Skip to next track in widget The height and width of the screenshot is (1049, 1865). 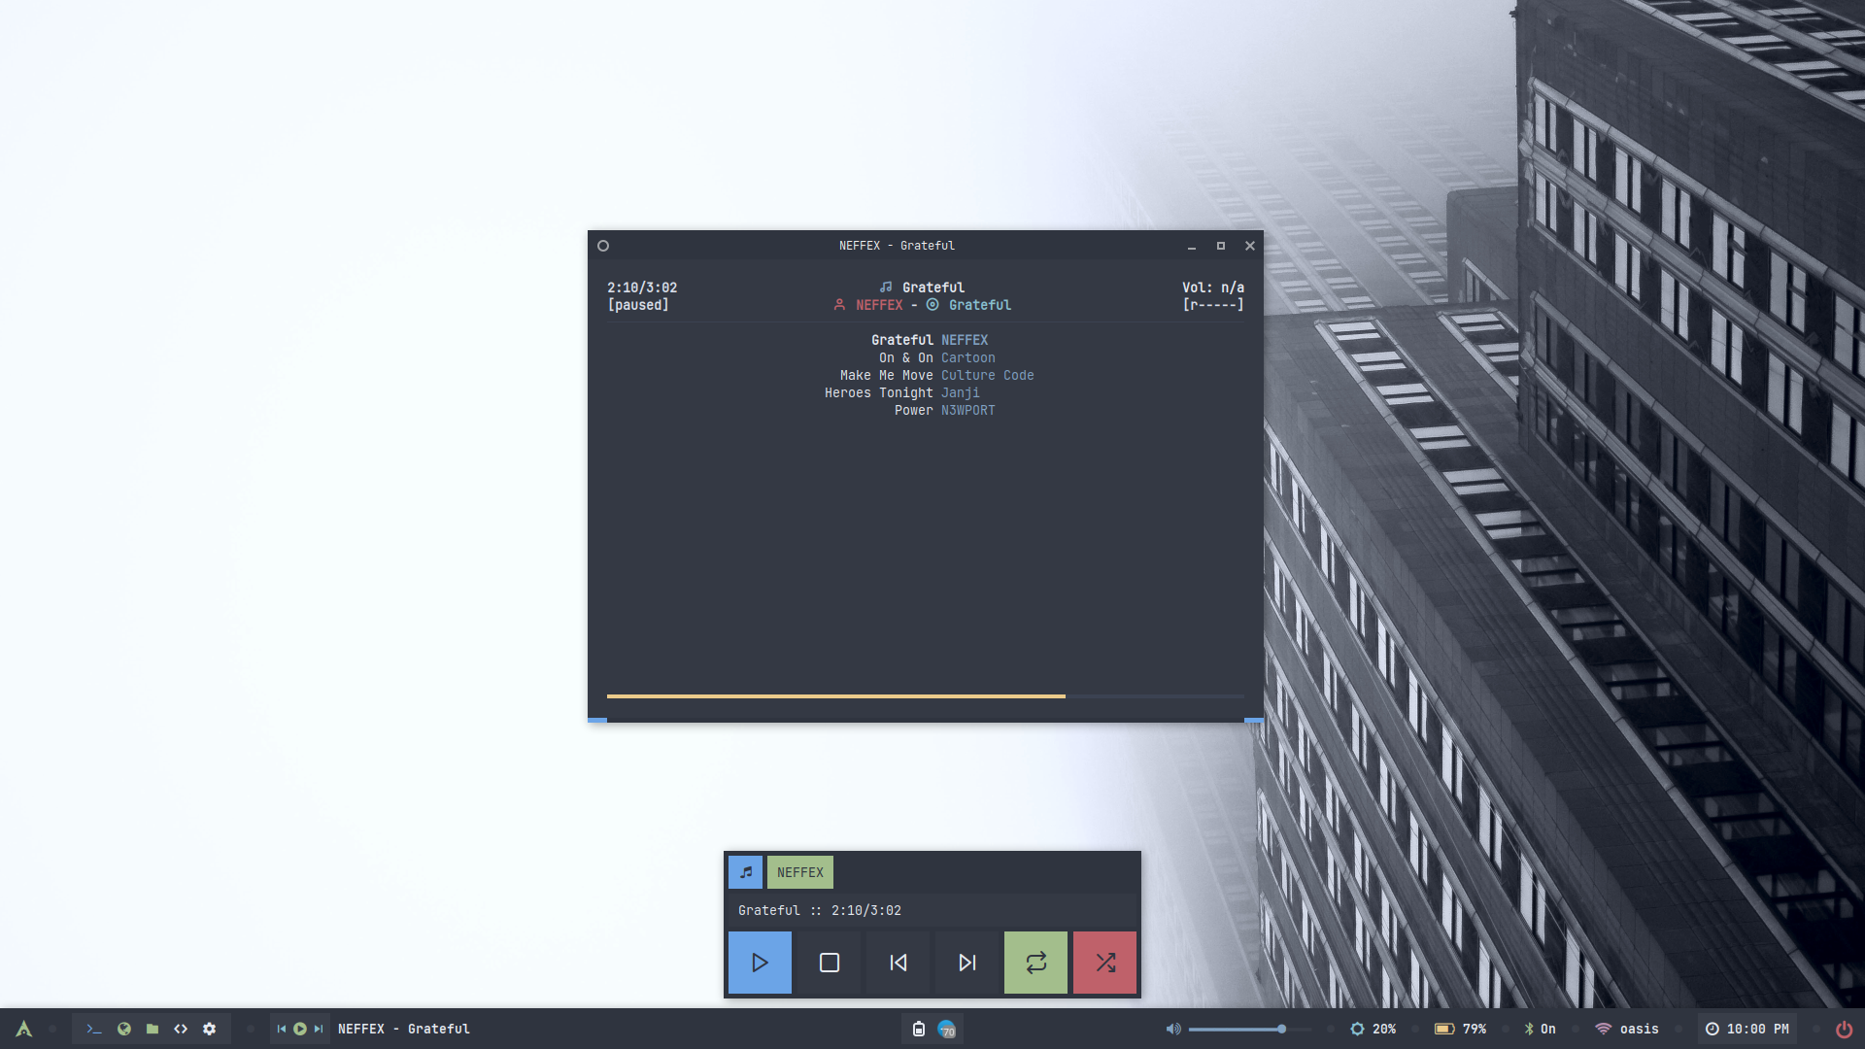966,963
